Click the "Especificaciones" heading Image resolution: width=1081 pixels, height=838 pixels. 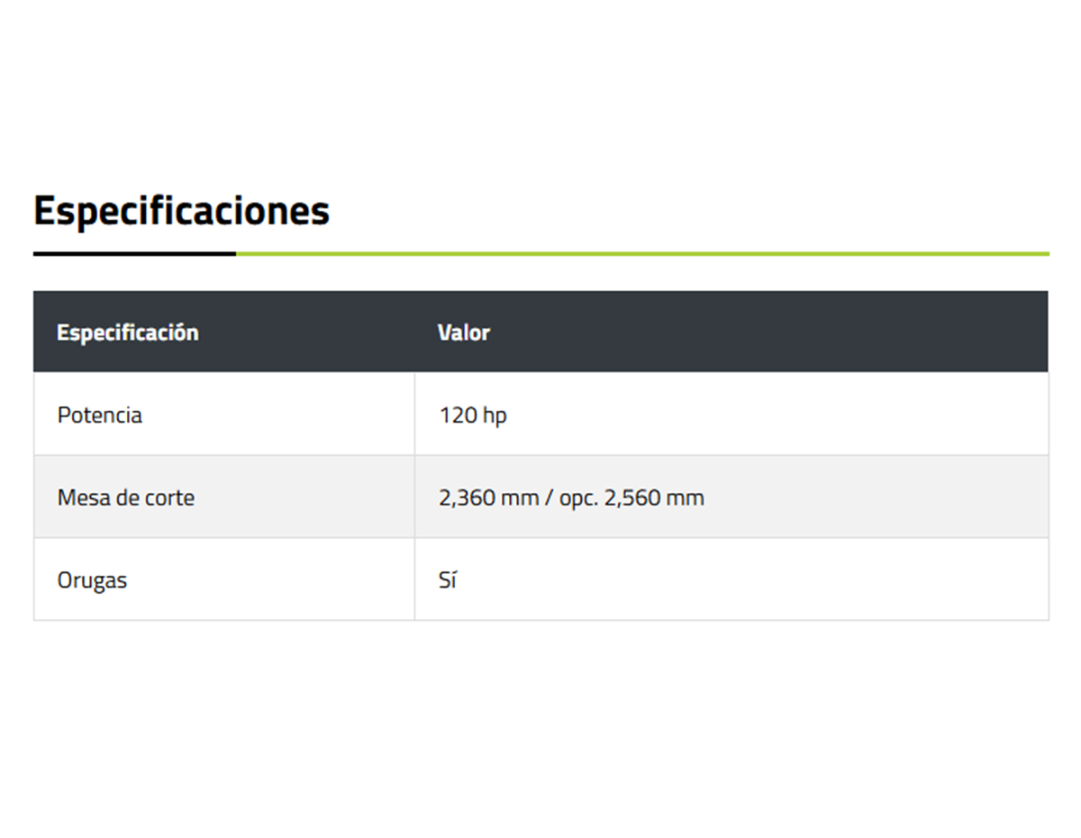point(181,212)
